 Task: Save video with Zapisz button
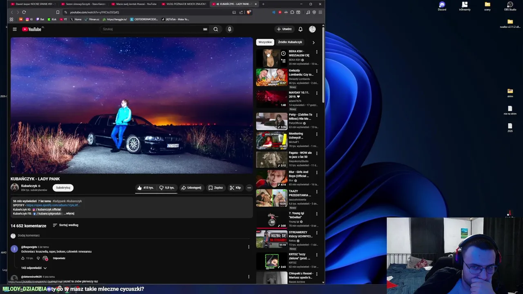(215, 188)
